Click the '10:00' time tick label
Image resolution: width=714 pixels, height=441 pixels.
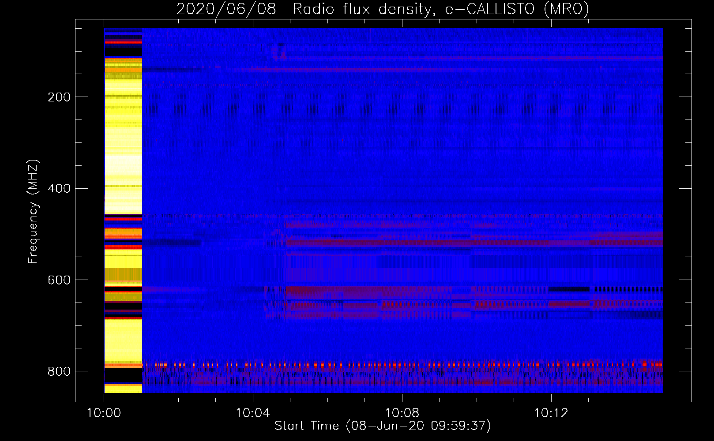point(104,413)
